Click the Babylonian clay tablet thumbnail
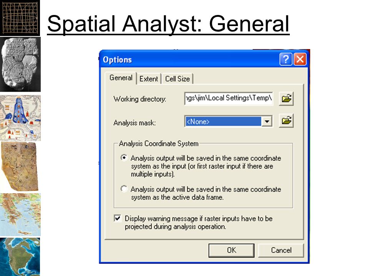Screen dimensions: 369x276 click(20, 64)
